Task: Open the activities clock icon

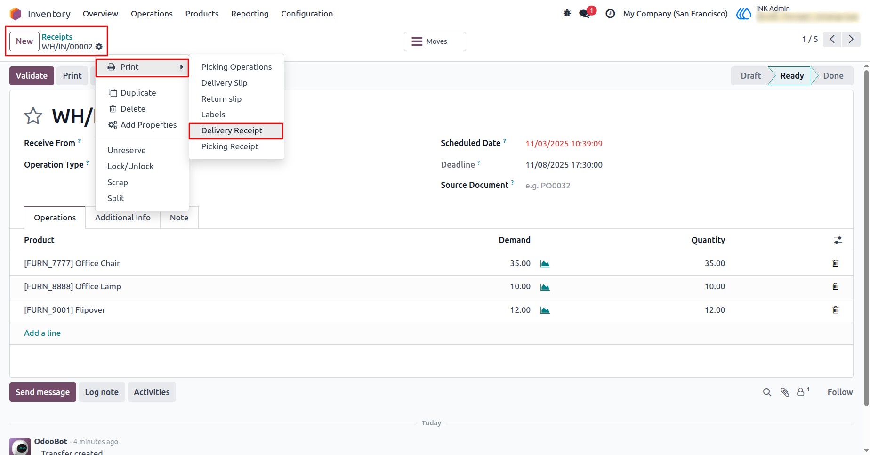Action: [610, 14]
